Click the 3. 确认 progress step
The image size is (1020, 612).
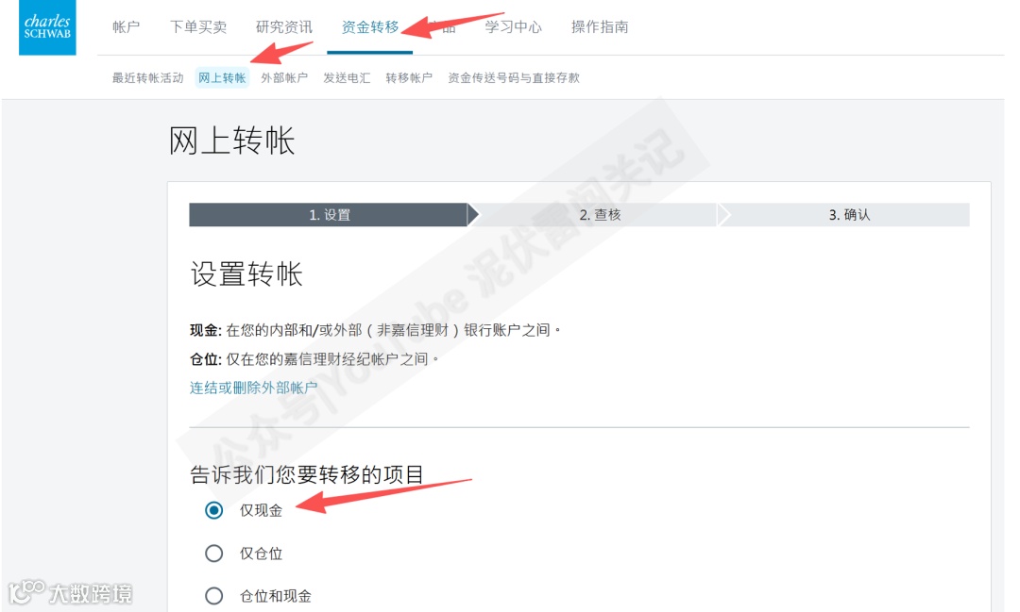(849, 215)
